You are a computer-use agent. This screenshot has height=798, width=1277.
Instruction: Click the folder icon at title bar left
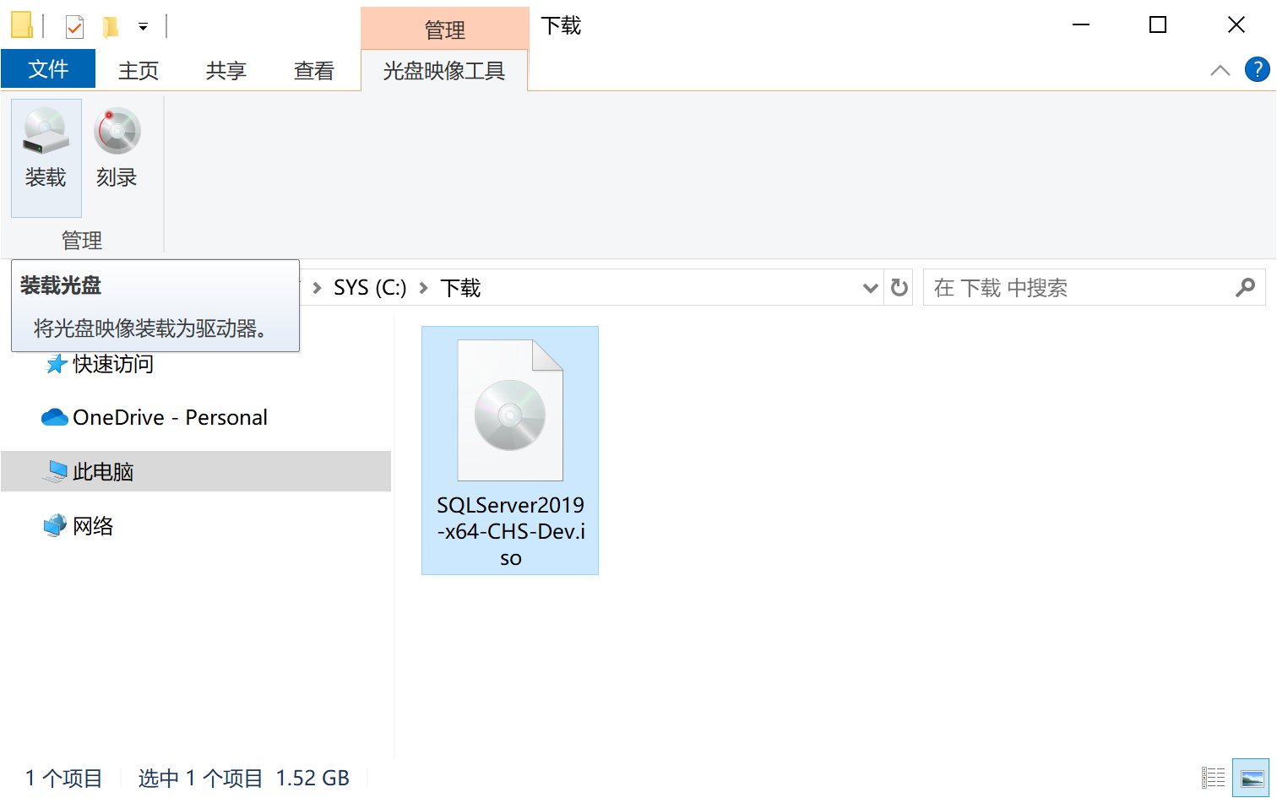point(22,25)
